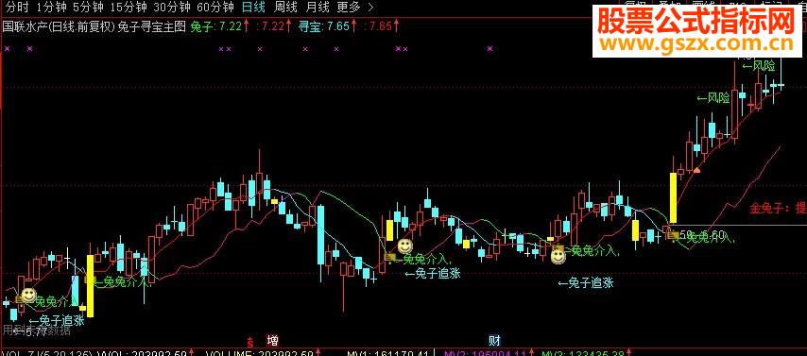Click the cyan 寻宝: 7.65 indicator value
807x356 pixels.
324,26
